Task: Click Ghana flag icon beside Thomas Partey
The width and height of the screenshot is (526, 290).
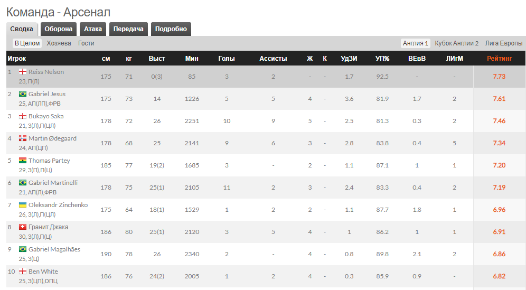Action: [23, 161]
